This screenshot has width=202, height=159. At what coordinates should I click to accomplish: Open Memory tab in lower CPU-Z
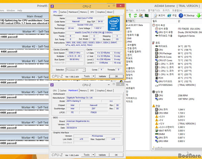pyautogui.click(x=83, y=90)
